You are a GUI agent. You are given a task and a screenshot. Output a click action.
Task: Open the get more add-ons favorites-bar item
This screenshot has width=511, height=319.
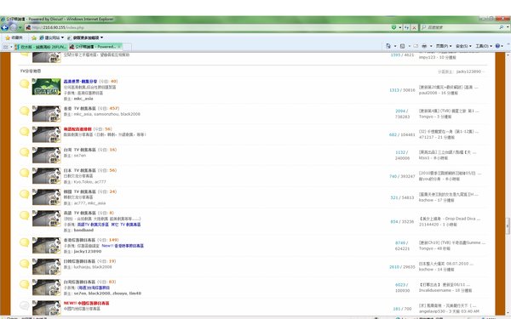click(x=85, y=37)
